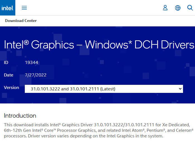This screenshot has height=146, width=195.
Task: Open the user account sign-in icon
Action: click(x=165, y=8)
